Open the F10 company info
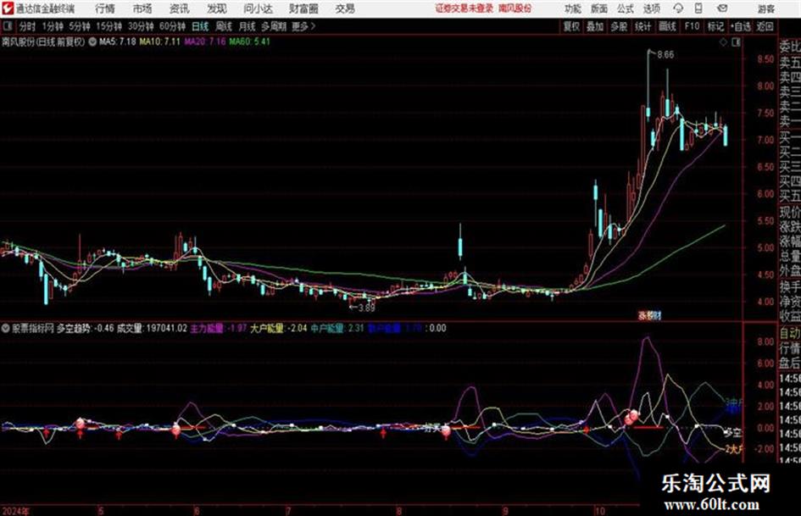This screenshot has height=516, width=801. [692, 26]
